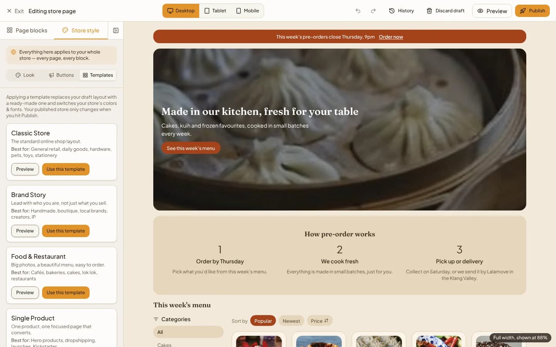Preview the Classic Store template

tap(25, 169)
